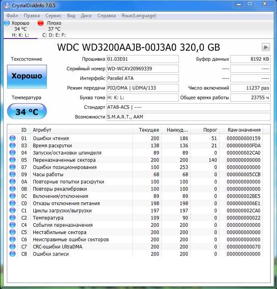Open the Справка menu
The image size is (277, 289).
[107, 16]
